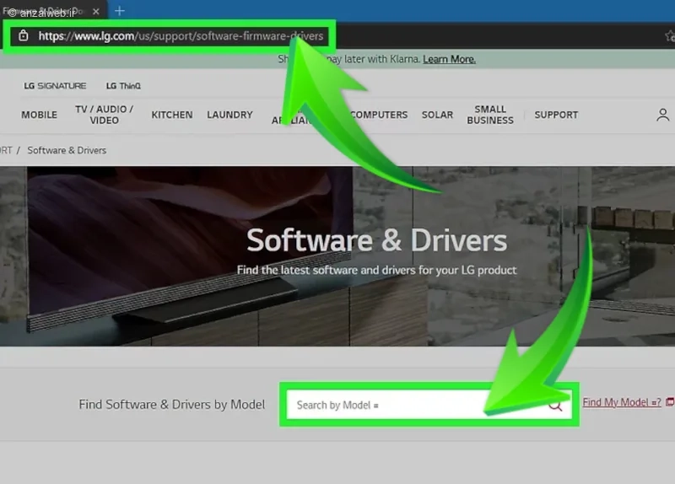Expand the MOBILE navigation menu
Screen dimensions: 675x484
(x=40, y=115)
